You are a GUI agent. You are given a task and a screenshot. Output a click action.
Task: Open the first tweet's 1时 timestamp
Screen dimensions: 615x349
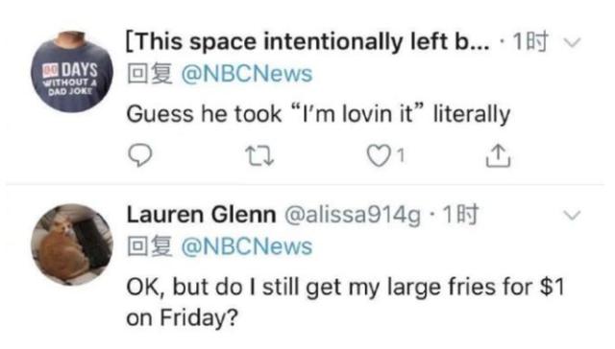click(x=529, y=41)
